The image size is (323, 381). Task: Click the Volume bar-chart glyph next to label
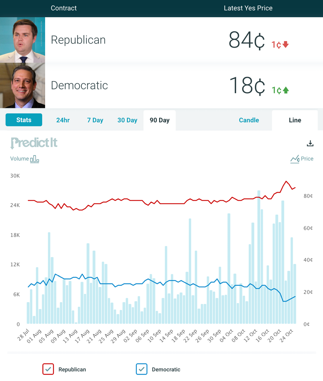tap(34, 159)
